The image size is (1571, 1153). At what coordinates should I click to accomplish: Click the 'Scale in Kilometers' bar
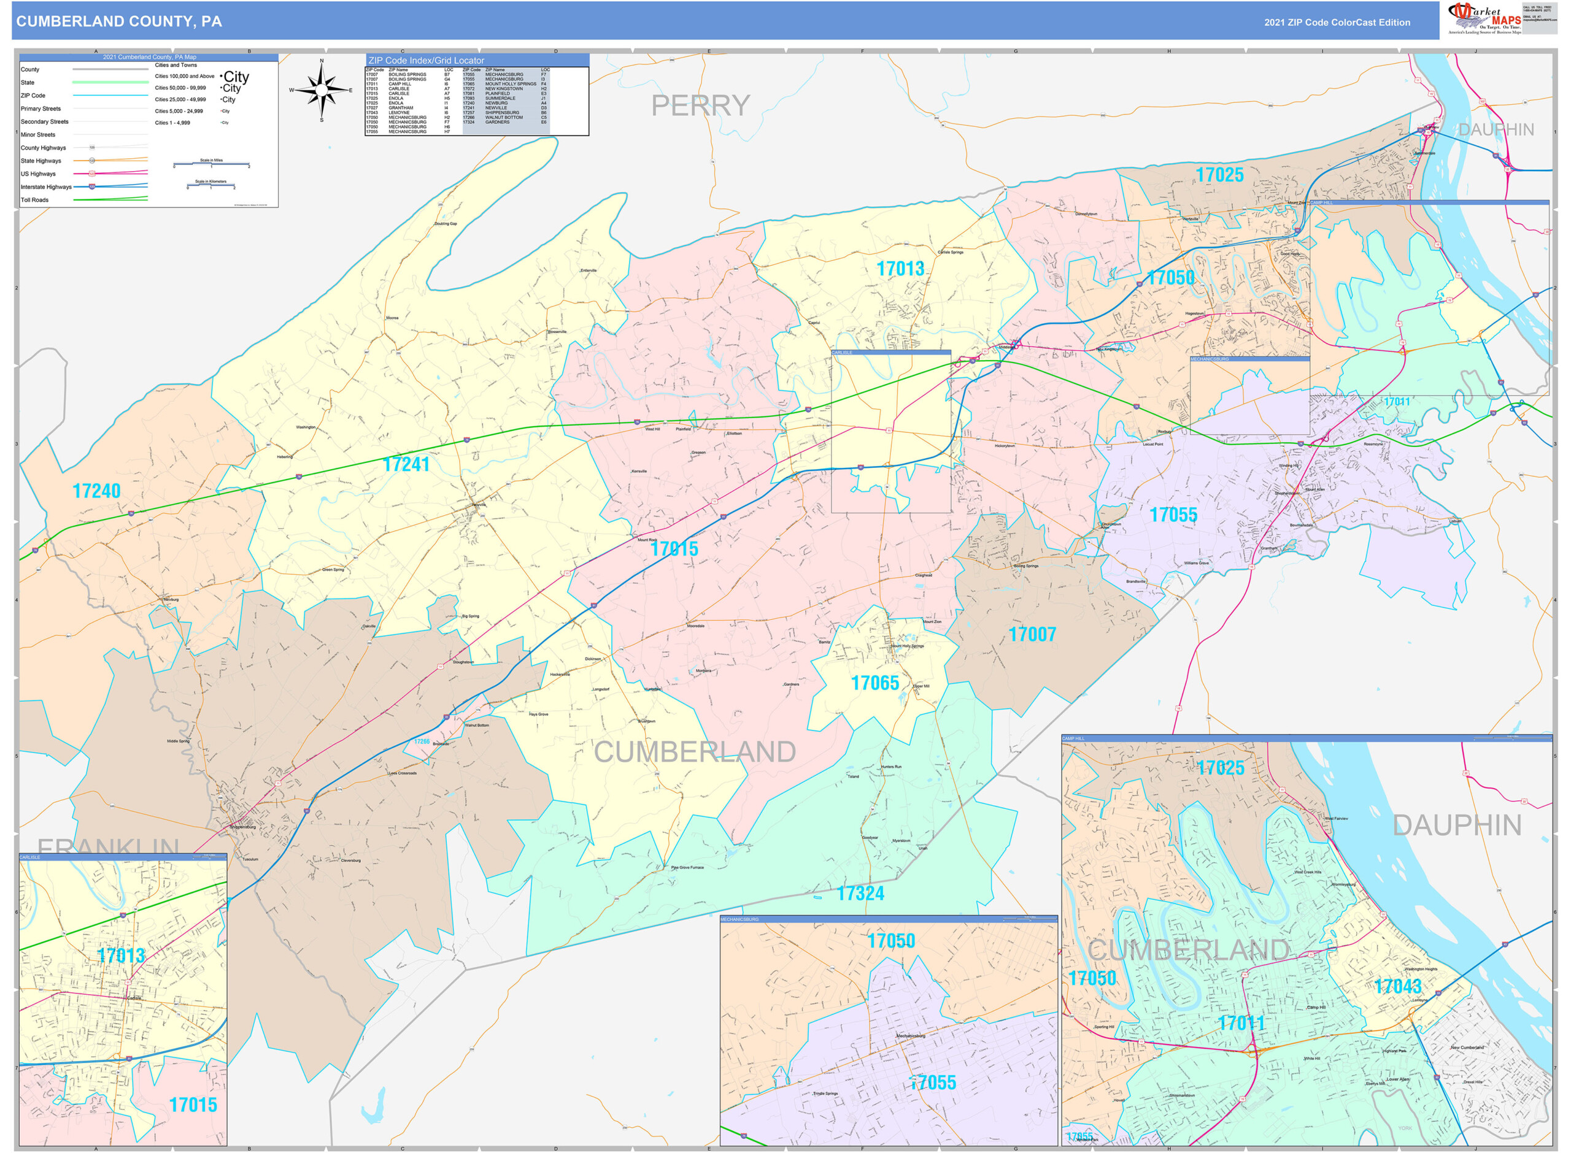click(x=211, y=185)
